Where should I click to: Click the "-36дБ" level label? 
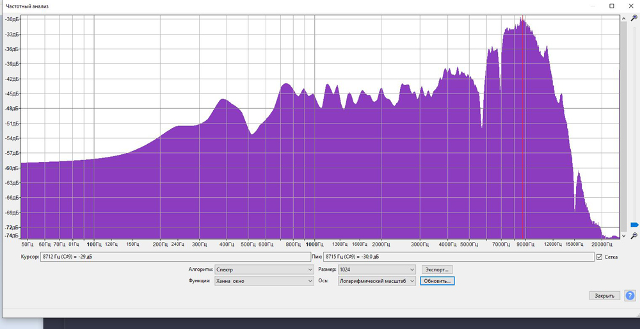pyautogui.click(x=11, y=49)
